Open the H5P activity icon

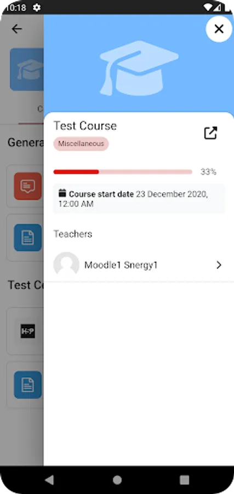pos(28,331)
